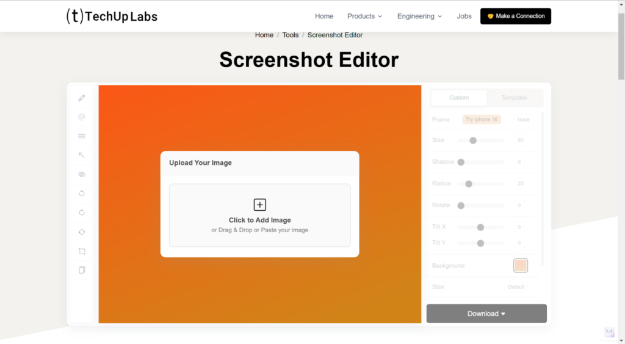This screenshot has height=344, width=625.
Task: Open the chat widget icon bottom corner
Action: (x=609, y=331)
